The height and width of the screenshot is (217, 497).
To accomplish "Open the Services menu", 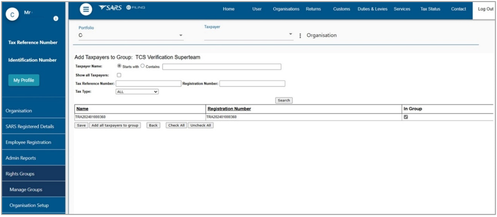I will tap(402, 9).
